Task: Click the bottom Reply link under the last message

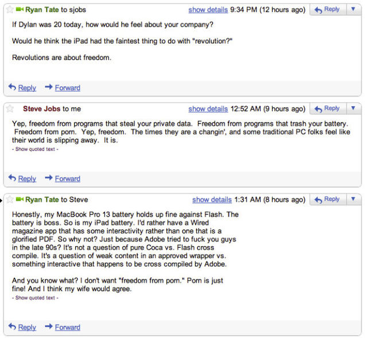Action: point(26,327)
